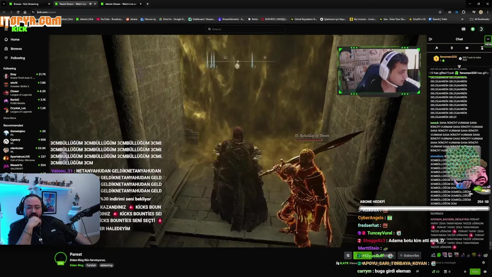Open the EmuOS v1.0 bookmark
Viewport: 492px width, 277px height.
(417, 19)
